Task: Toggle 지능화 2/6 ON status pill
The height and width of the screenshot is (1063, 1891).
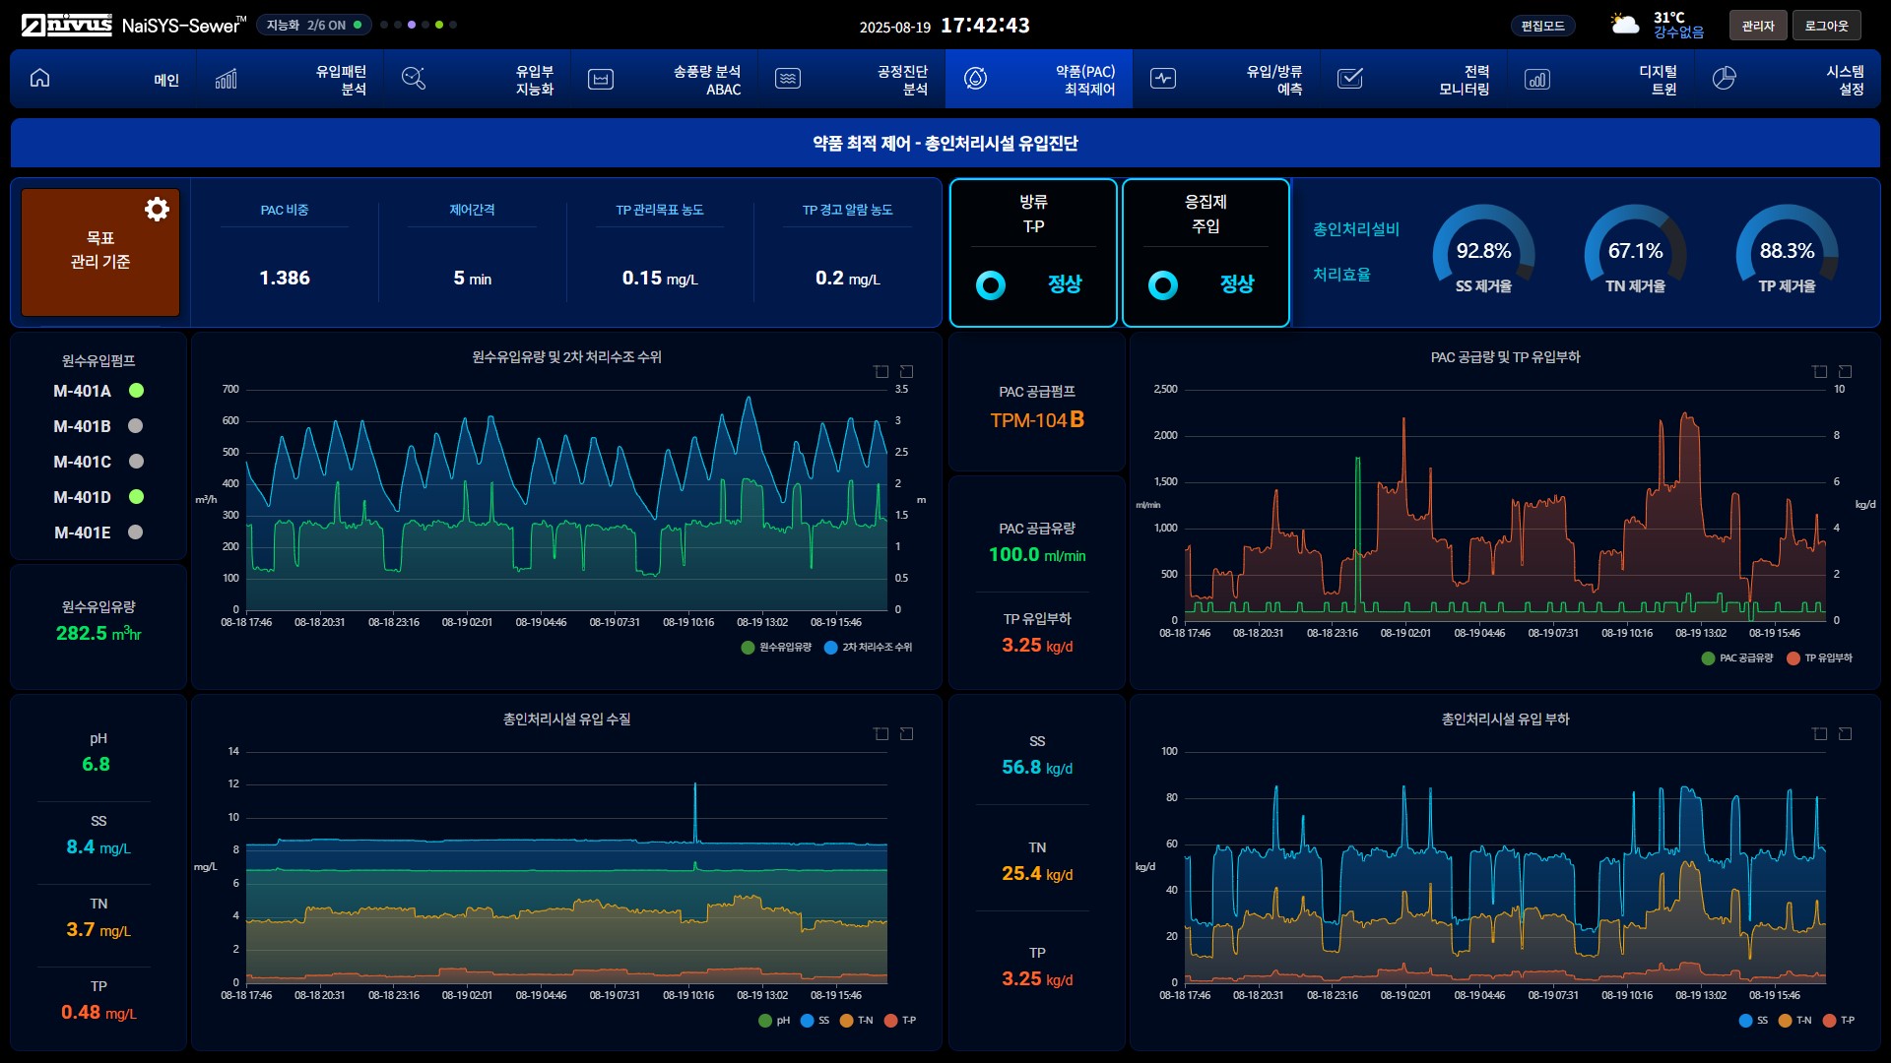Action: click(313, 25)
